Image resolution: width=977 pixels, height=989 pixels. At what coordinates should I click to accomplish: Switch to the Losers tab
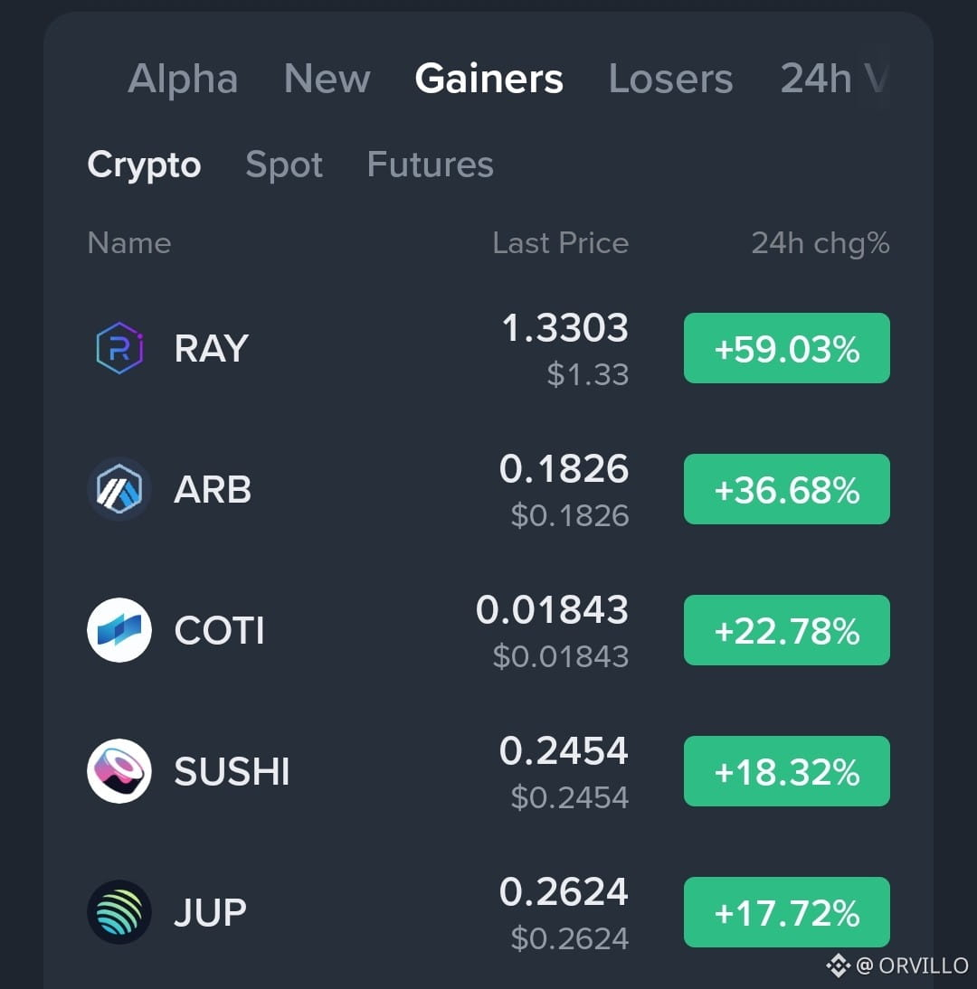pos(671,79)
